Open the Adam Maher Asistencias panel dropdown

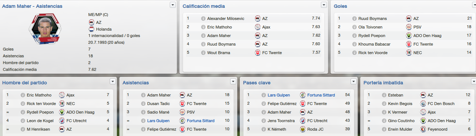173,5
